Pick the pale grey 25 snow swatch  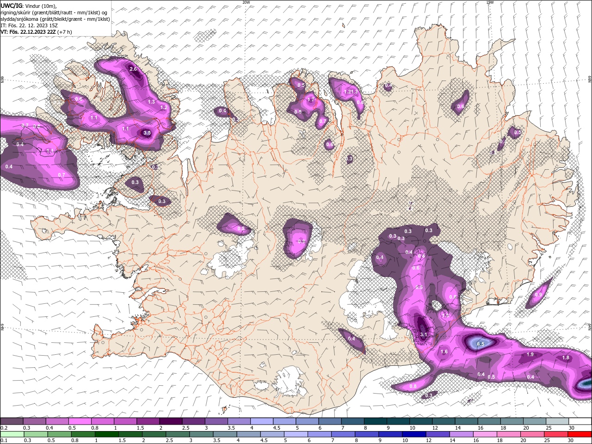557,421
